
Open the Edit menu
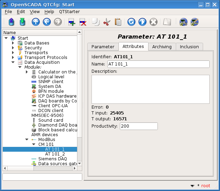21,12
